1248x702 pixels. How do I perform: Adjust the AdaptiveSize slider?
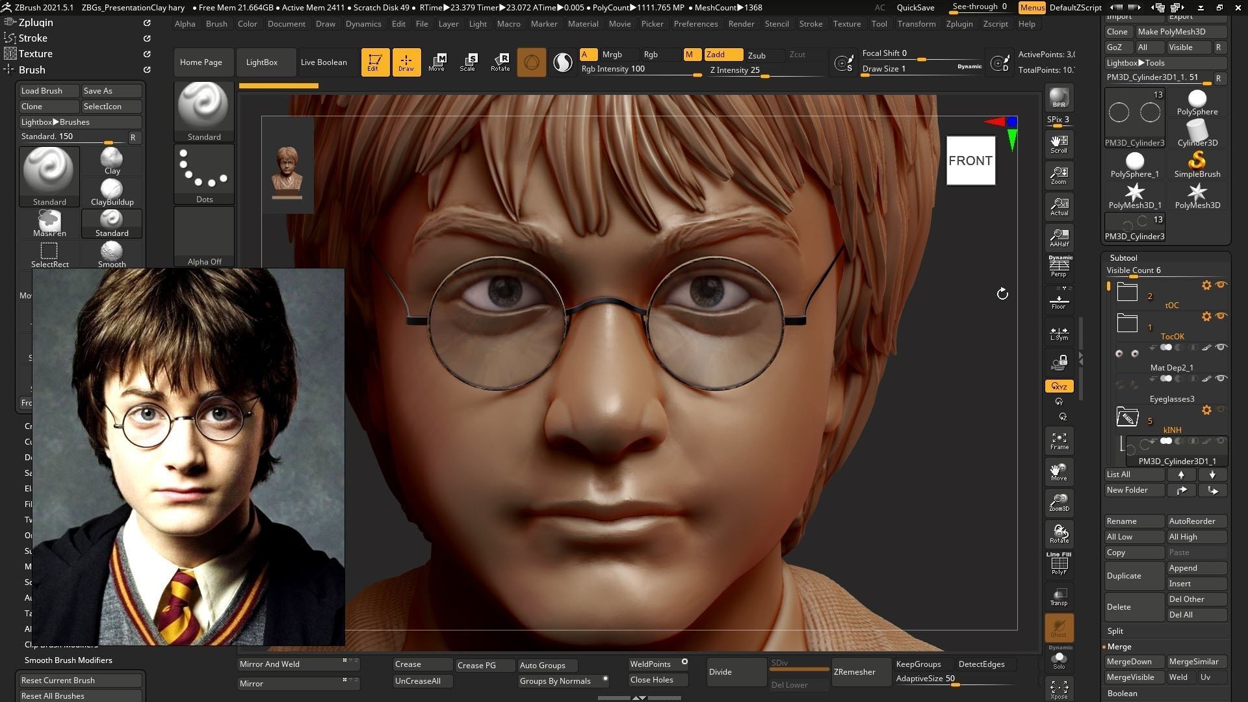(954, 679)
